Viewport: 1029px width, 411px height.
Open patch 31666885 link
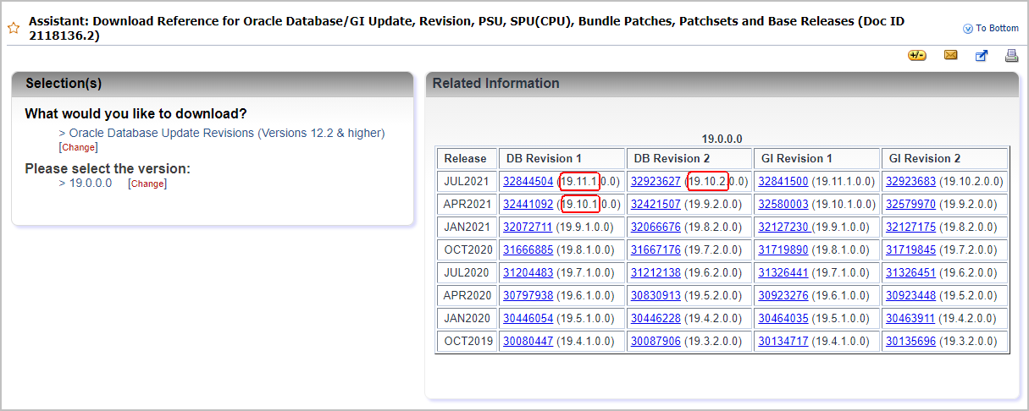(x=528, y=249)
